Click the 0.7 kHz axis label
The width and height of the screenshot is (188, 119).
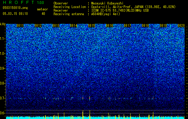[x=2, y=98]
